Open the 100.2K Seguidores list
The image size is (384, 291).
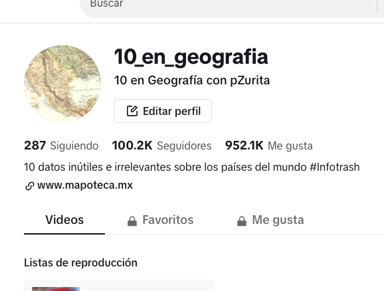pos(161,145)
